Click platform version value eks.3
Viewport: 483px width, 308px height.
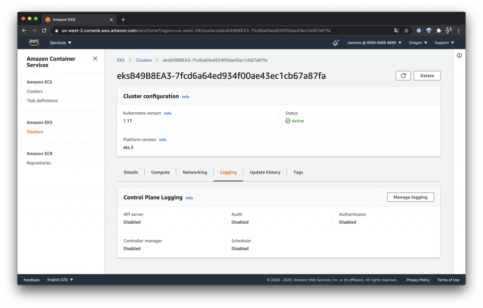point(128,148)
